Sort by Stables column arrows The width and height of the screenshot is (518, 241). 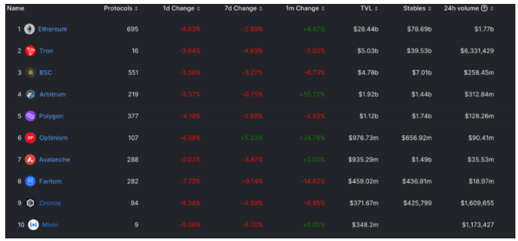[429, 8]
